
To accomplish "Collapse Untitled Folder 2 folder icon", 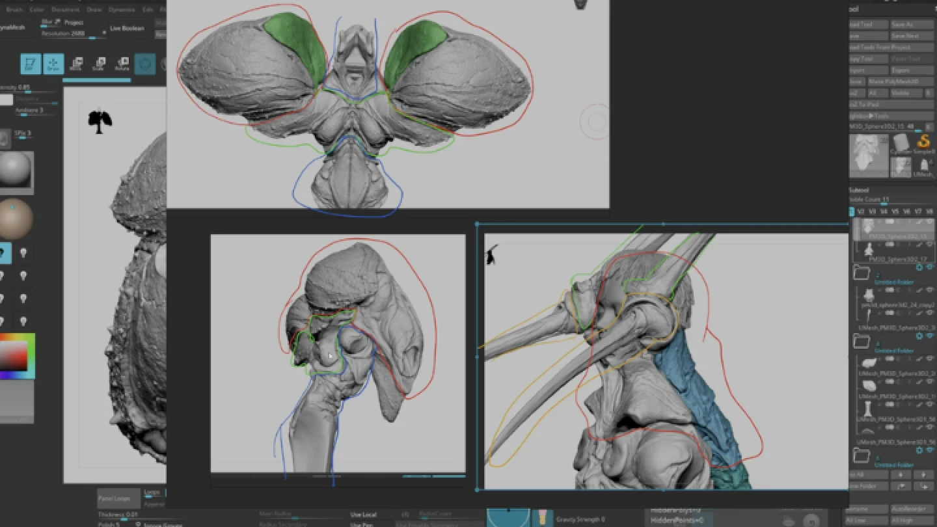I will tap(862, 272).
